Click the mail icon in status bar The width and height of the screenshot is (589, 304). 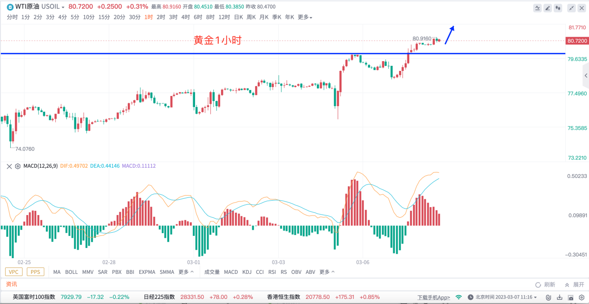point(570,297)
